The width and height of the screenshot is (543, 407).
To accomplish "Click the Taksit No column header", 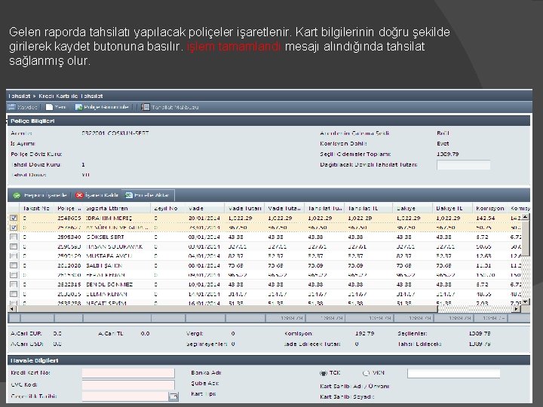I will [x=38, y=208].
